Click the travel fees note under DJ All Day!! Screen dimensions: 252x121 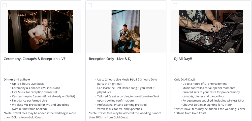(209, 111)
